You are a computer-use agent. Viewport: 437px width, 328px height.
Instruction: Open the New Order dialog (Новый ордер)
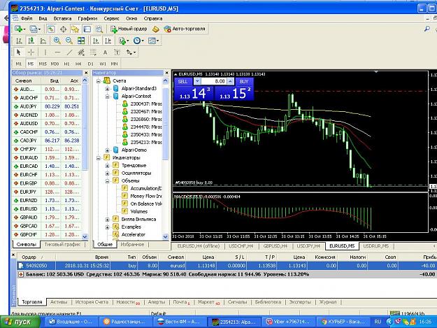tap(129, 29)
